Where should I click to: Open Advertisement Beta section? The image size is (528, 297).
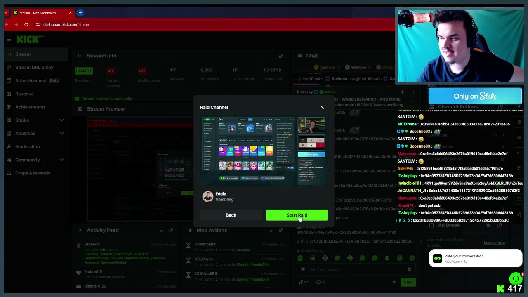click(34, 80)
